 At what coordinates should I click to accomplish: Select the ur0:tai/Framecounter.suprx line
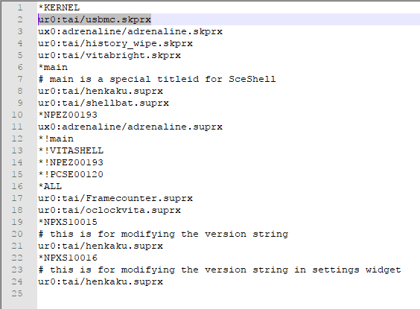[x=115, y=198]
